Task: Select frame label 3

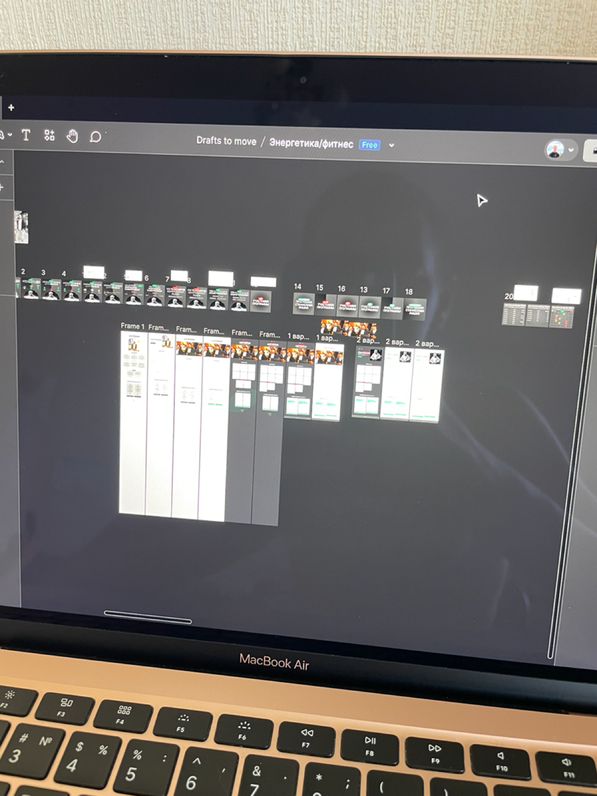Action: (x=43, y=273)
